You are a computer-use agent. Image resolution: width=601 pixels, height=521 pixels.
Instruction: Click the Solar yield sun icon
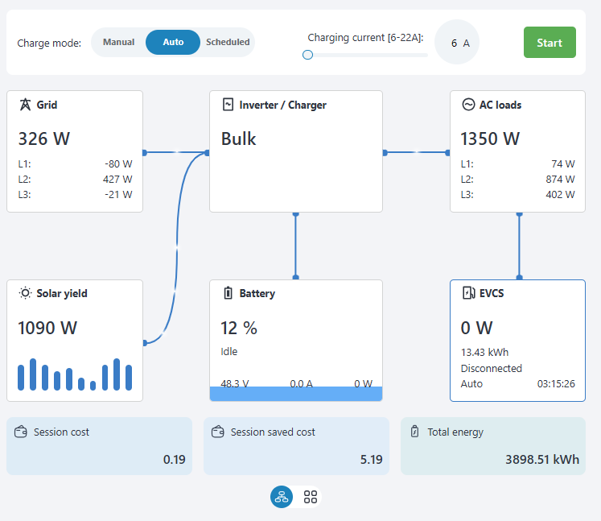coord(26,293)
